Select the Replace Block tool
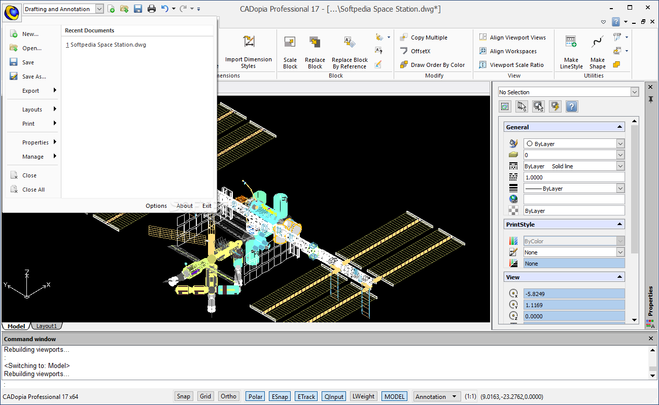Image resolution: width=659 pixels, height=405 pixels. [x=315, y=51]
